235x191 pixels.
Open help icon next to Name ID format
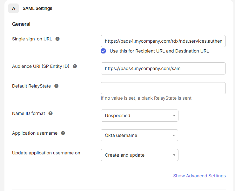(x=50, y=113)
